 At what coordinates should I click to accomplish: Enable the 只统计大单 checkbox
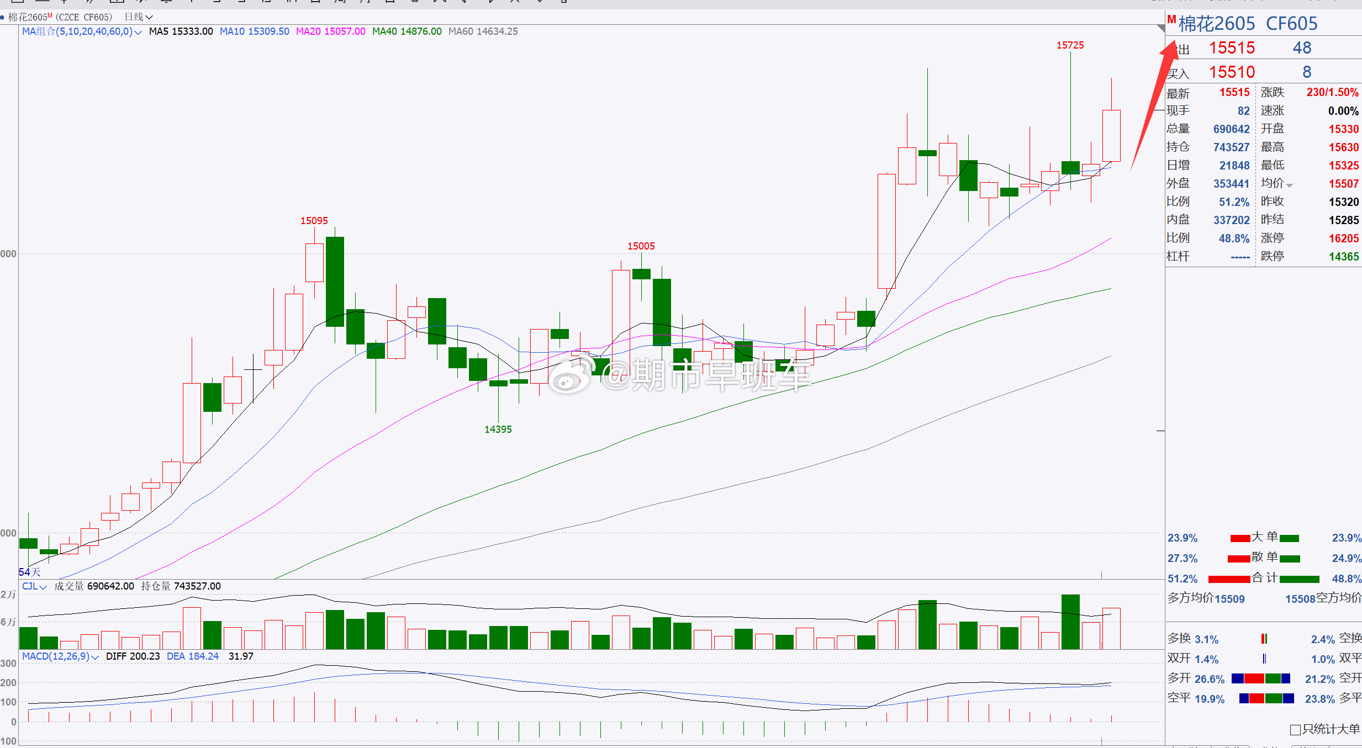pos(1295,730)
